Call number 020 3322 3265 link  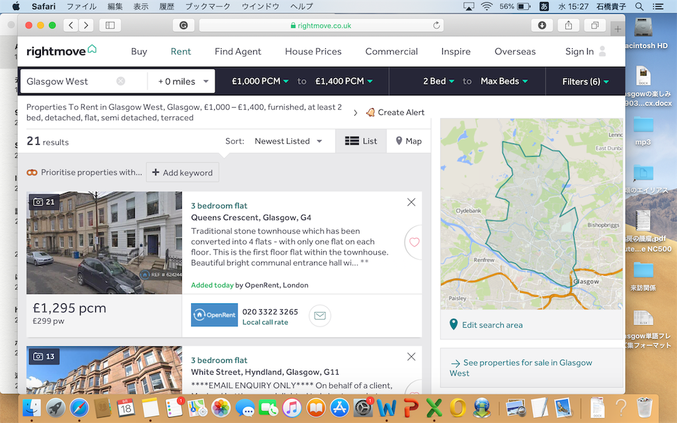[x=270, y=312]
